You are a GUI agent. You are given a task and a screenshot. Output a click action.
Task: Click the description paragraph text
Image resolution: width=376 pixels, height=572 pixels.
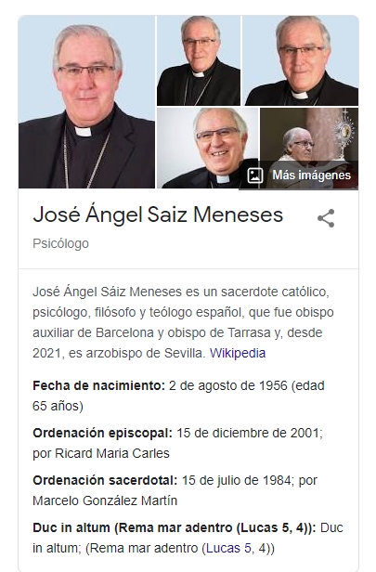coord(183,322)
